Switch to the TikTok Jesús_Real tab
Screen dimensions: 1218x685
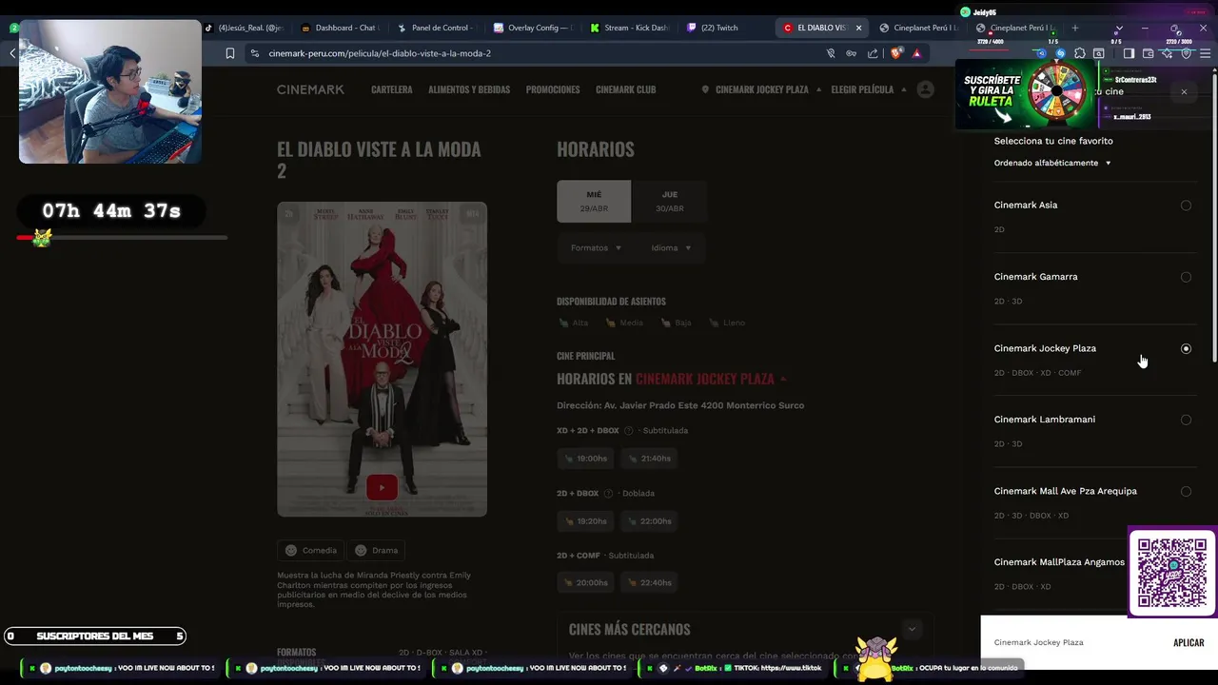pyautogui.click(x=244, y=28)
